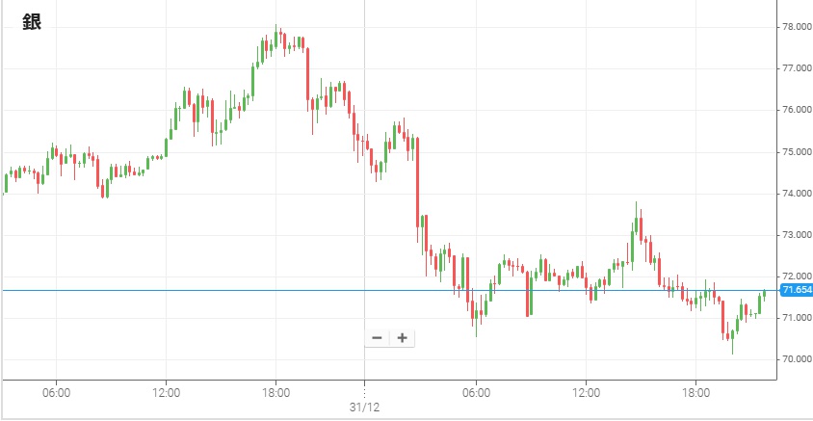Click the 銀 chart title

tap(32, 23)
